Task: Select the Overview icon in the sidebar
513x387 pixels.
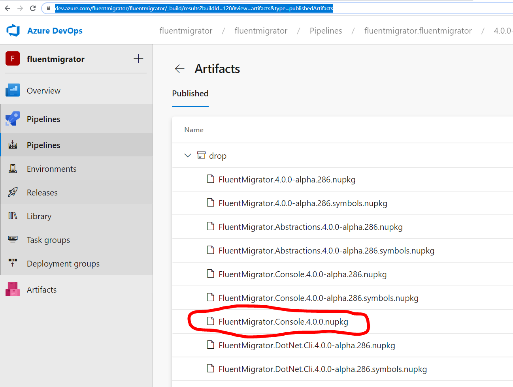Action: (x=13, y=90)
